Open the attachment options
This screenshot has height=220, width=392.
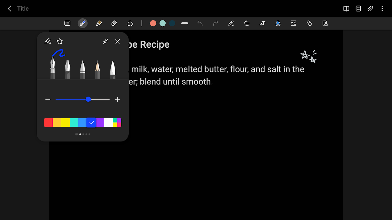click(370, 9)
